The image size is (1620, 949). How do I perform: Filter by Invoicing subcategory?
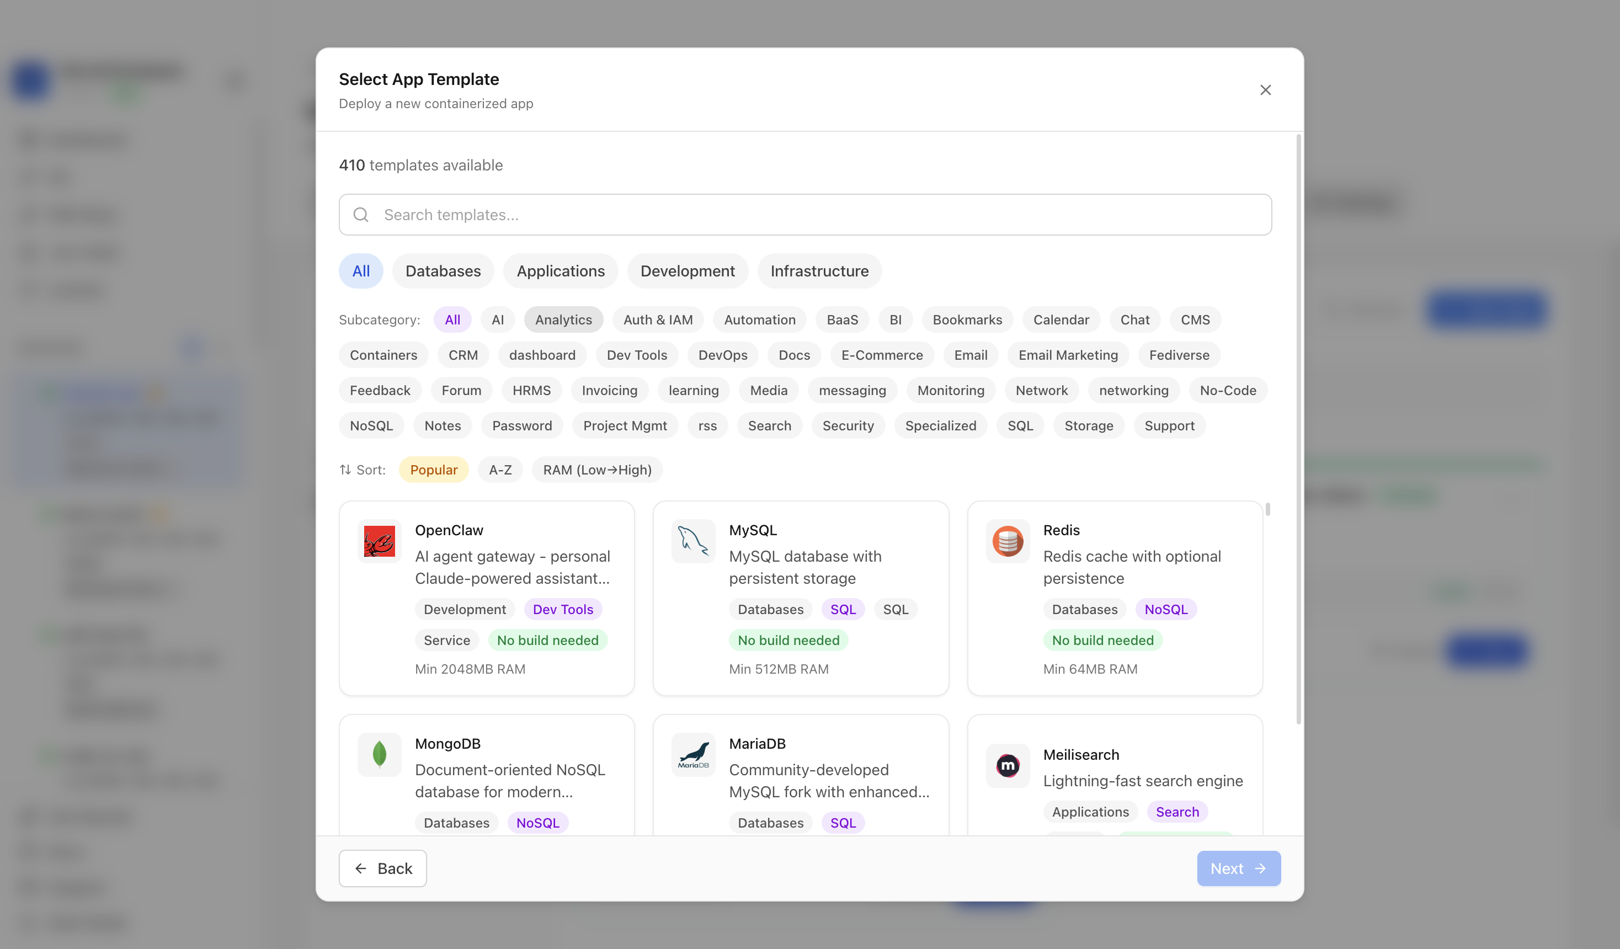click(x=609, y=390)
